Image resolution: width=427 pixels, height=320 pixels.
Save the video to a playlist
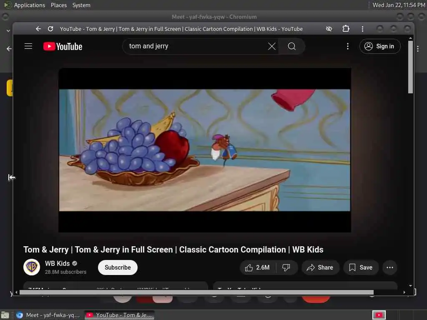click(361, 267)
